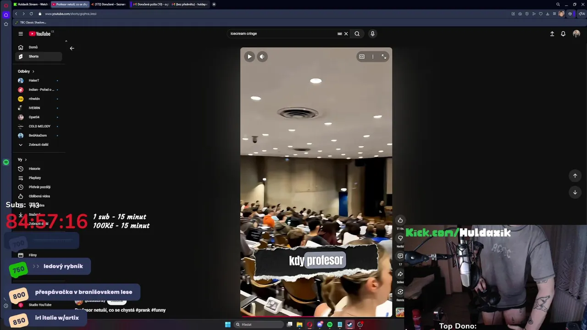Click the Hledat taskbar search box

coord(259,324)
